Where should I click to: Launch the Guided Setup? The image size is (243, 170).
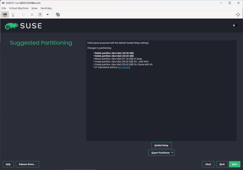pyautogui.click(x=161, y=145)
